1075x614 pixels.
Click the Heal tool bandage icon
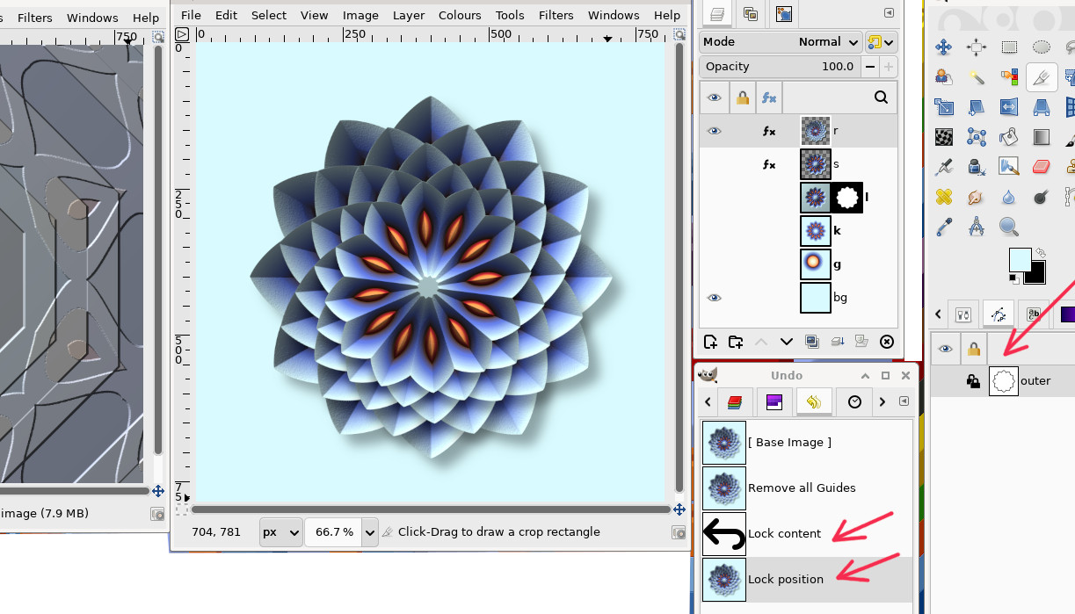point(944,197)
